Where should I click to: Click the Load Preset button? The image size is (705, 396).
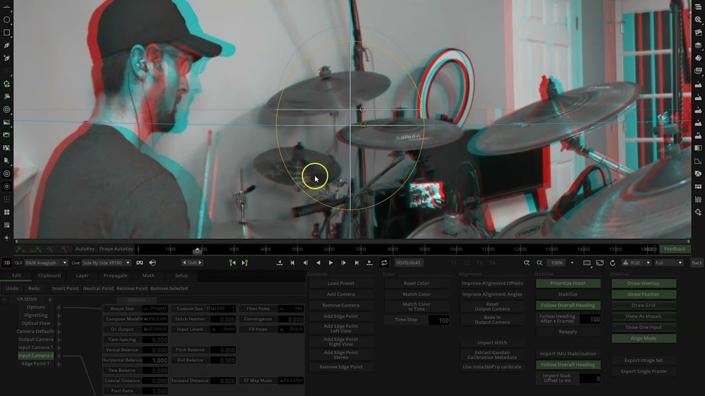pos(341,283)
